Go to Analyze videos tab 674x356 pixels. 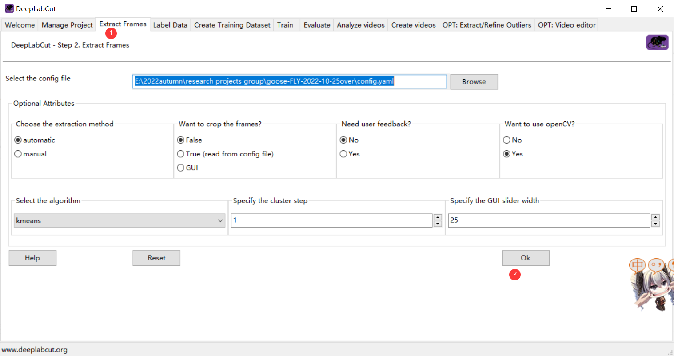click(x=361, y=25)
